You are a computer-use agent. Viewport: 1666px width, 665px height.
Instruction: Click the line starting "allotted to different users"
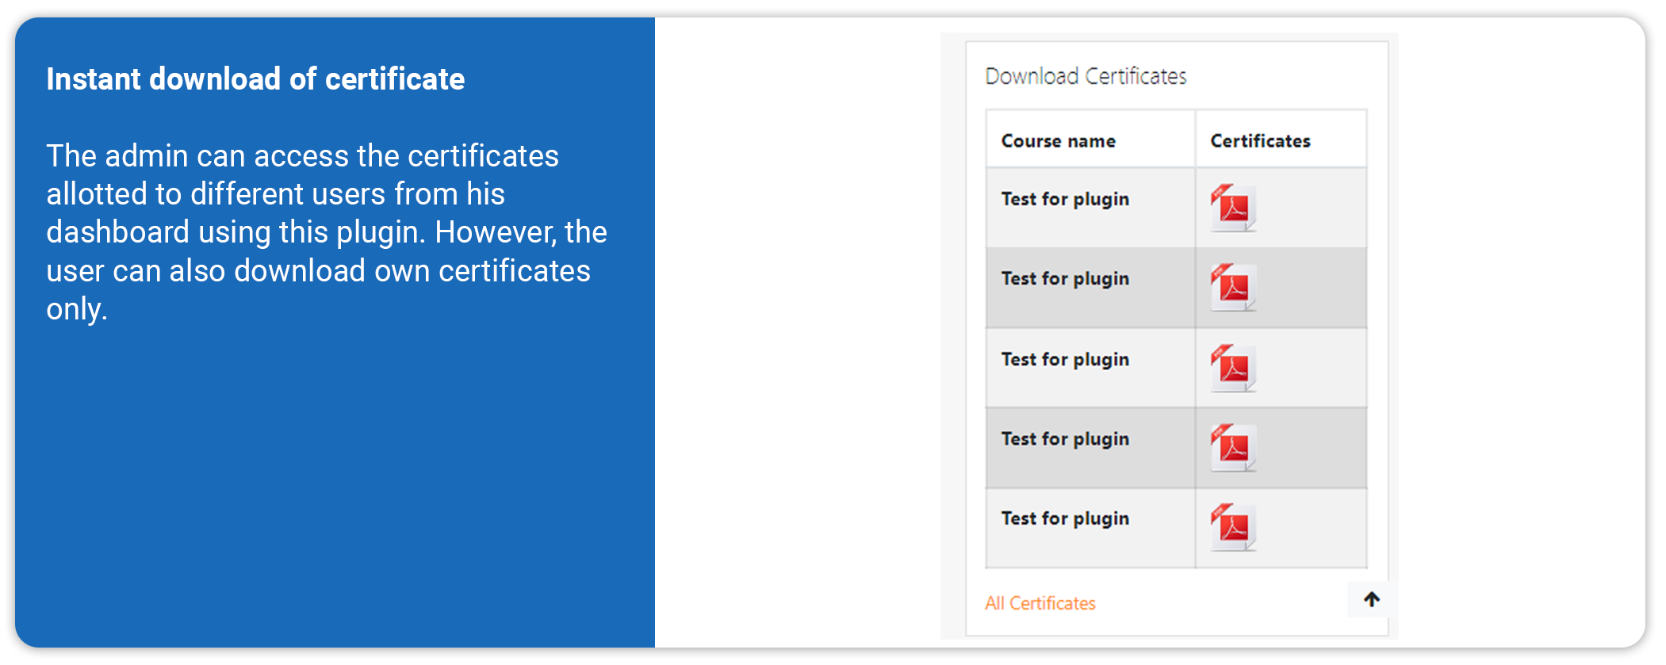point(275,194)
